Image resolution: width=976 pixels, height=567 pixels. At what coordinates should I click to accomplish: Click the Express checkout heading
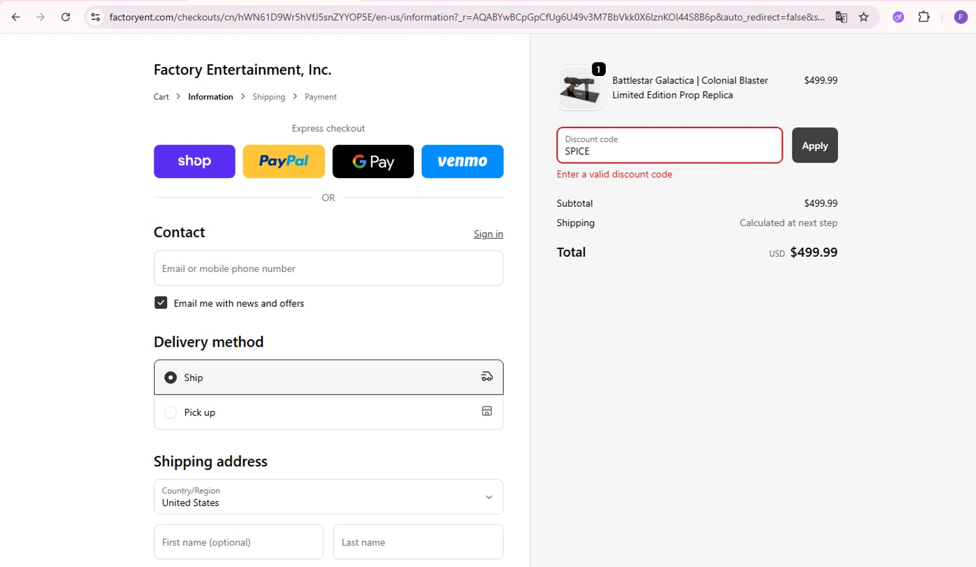[329, 129]
